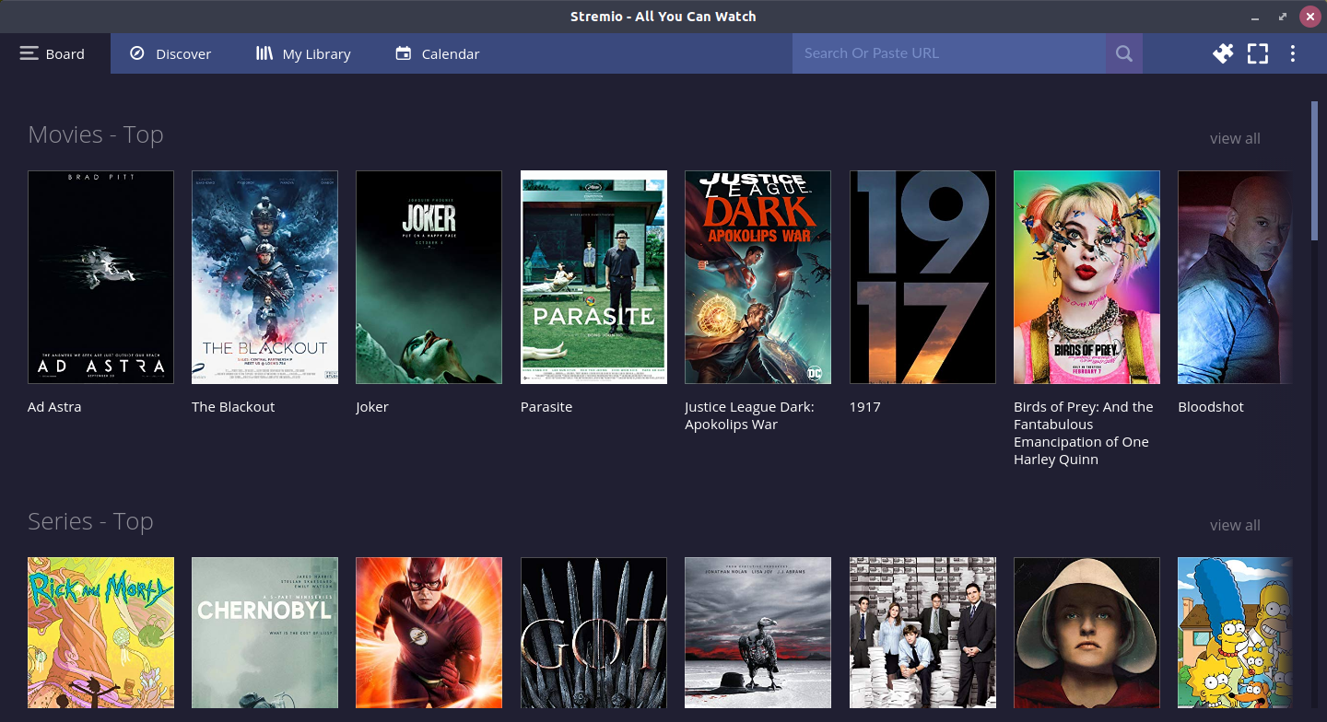Open the Joker movie poster
The height and width of the screenshot is (722, 1327).
tap(429, 277)
